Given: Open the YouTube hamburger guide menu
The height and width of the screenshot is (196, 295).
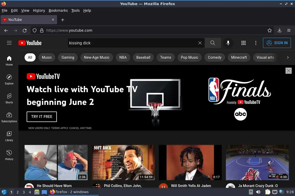Looking at the screenshot, I should [x=9, y=43].
